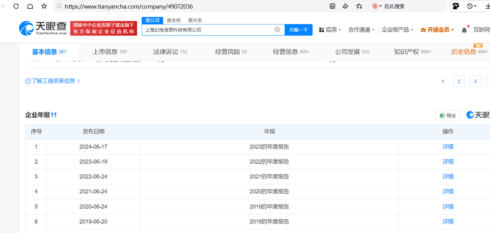Open 详情 for the 2018的年度报告

click(448, 222)
